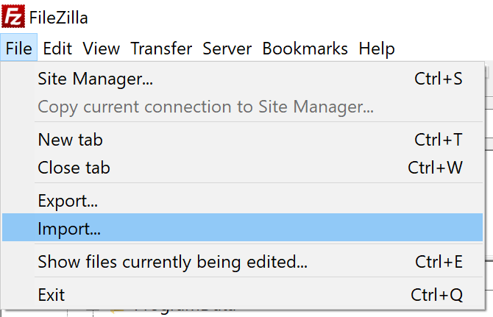Launch Site Manager from the File menu
Image resolution: width=493 pixels, height=317 pixels.
click(x=242, y=79)
